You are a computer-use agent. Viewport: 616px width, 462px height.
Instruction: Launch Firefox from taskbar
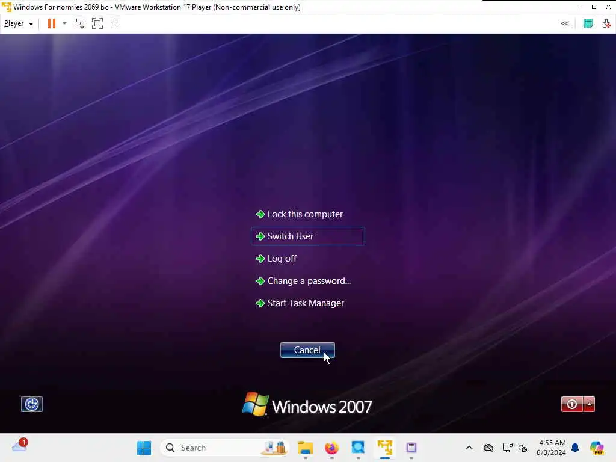[x=332, y=448]
